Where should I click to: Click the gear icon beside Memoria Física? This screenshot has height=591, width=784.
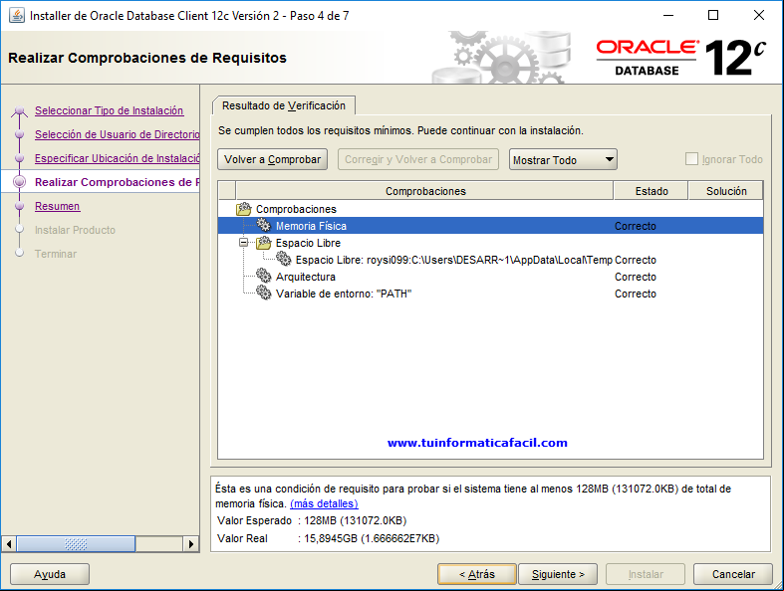[x=264, y=225]
